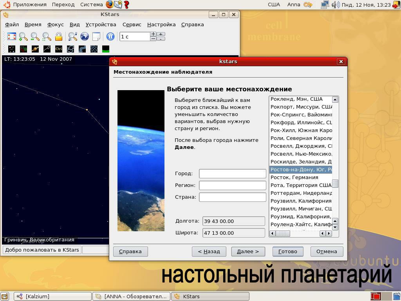Finish wizard with Готово button

click(x=288, y=252)
